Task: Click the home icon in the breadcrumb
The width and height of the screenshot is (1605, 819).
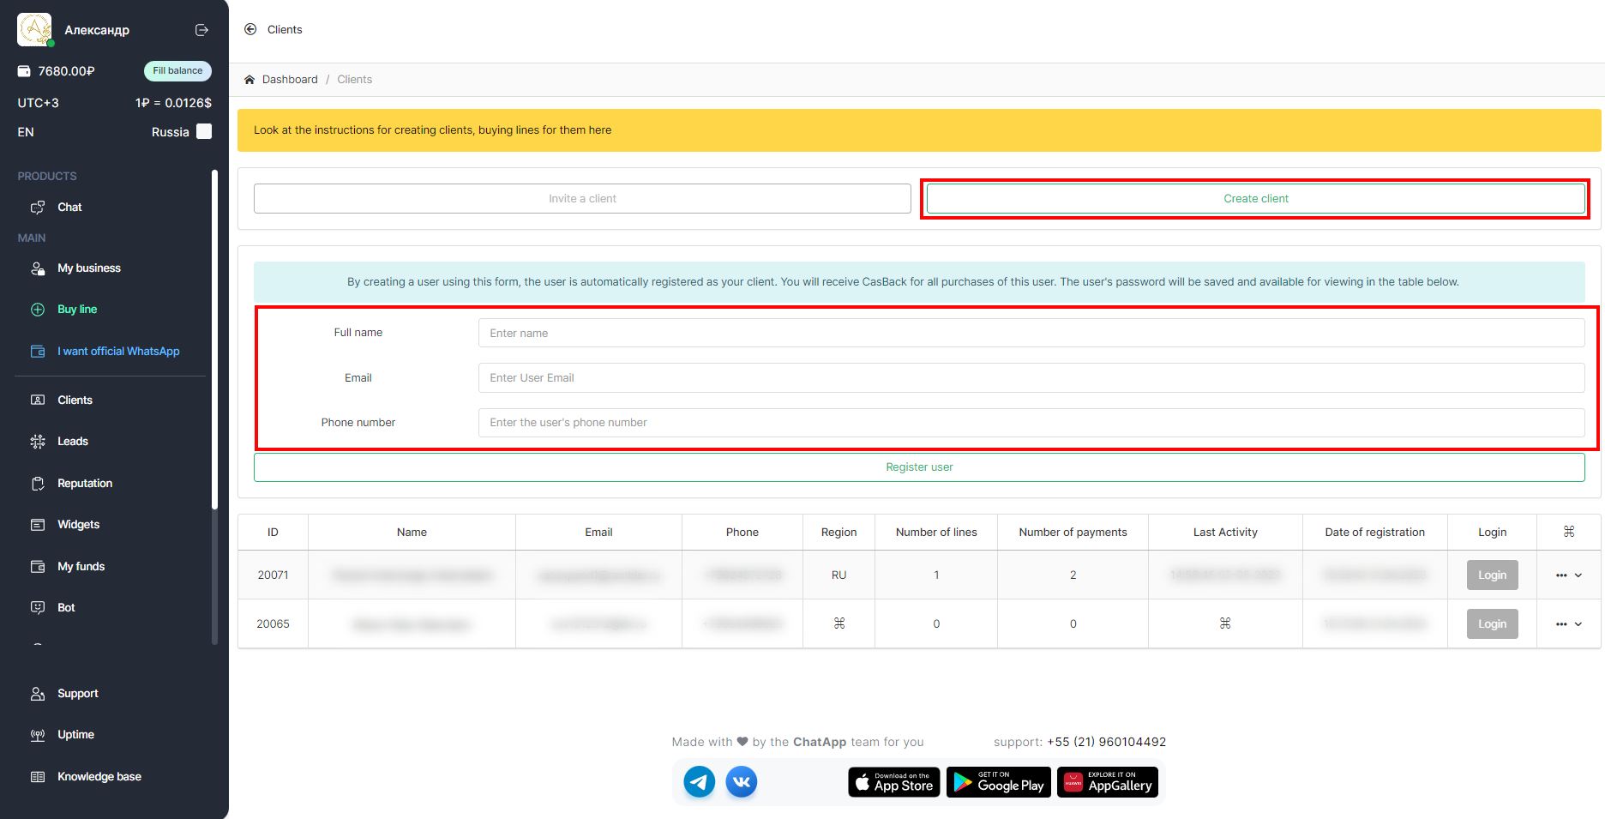Action: click(x=249, y=80)
